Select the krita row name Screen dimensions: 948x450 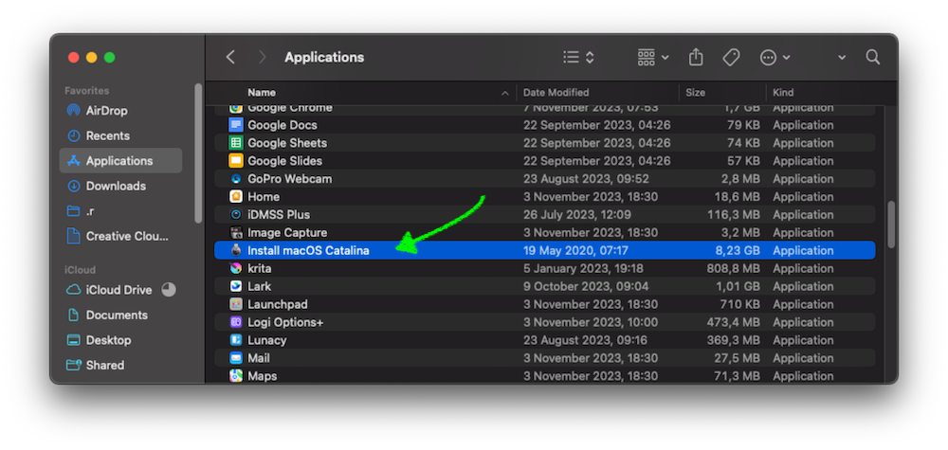pos(260,268)
